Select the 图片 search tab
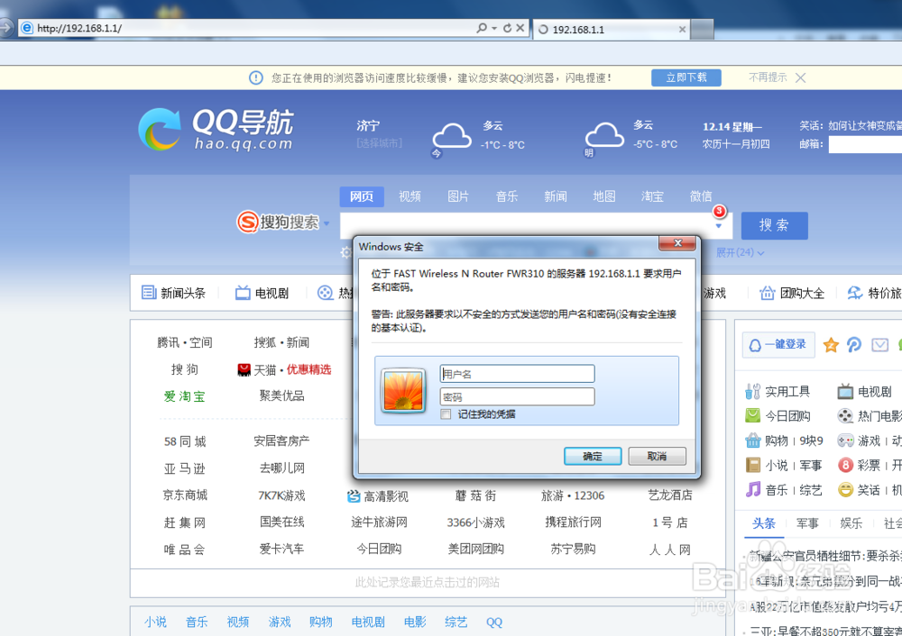Image resolution: width=902 pixels, height=636 pixels. coord(458,196)
